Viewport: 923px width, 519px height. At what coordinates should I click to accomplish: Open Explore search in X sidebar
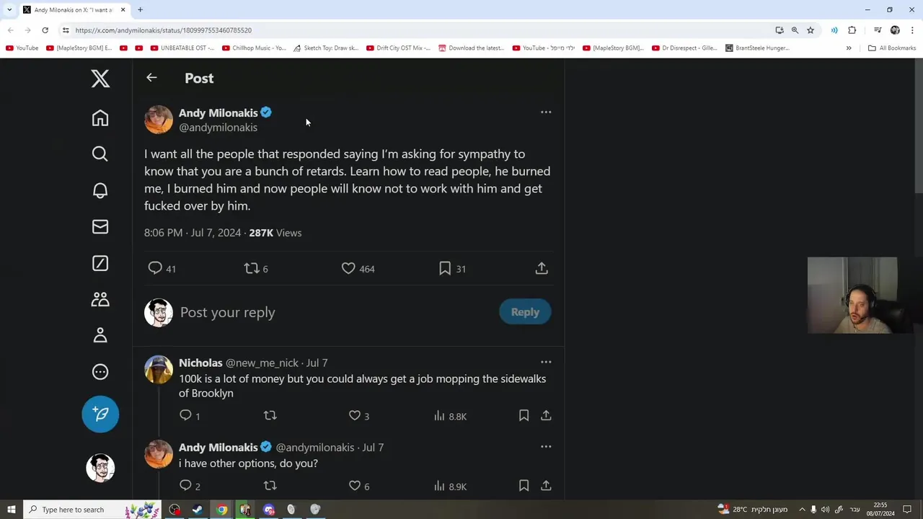[100, 154]
